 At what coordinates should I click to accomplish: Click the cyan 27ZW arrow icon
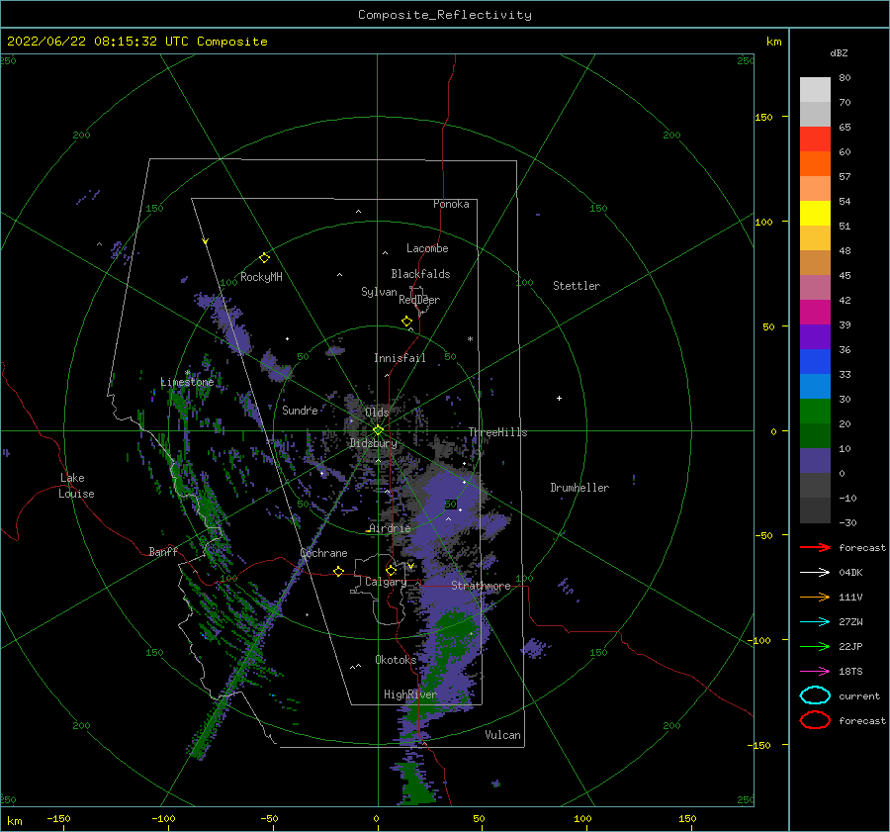[x=815, y=622]
